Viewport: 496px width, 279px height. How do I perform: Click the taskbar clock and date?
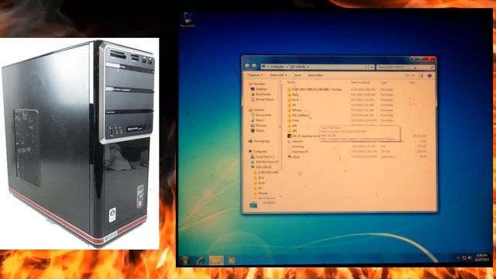click(x=481, y=257)
